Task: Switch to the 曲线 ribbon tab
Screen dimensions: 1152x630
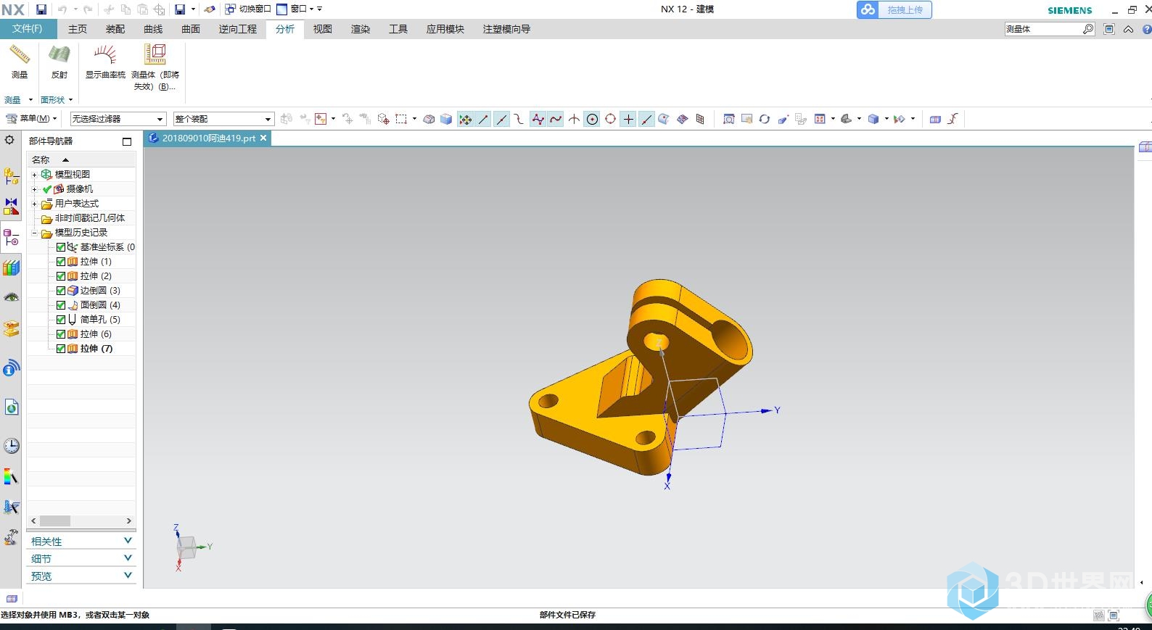Action: click(x=153, y=29)
